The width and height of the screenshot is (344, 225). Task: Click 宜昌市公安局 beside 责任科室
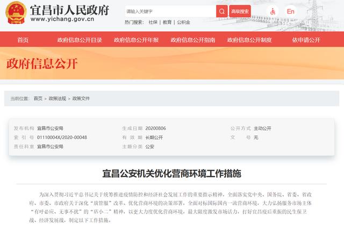pyautogui.click(x=50, y=146)
